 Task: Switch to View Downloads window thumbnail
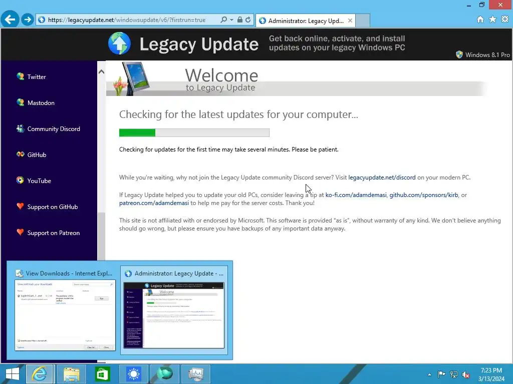tap(65, 310)
